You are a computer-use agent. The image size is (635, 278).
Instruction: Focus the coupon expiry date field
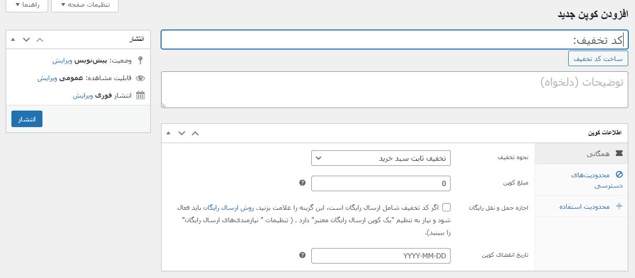coord(381,256)
